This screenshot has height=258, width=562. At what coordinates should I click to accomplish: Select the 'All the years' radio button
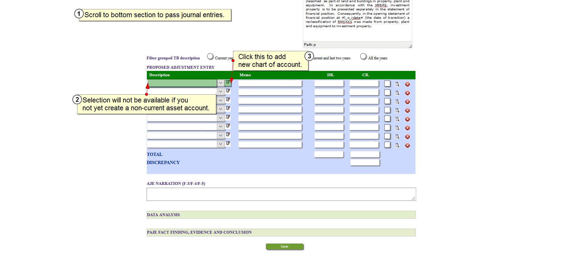363,57
